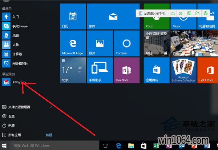218x150 pixels.
Task: Open the Music tile
Action: 183,16
